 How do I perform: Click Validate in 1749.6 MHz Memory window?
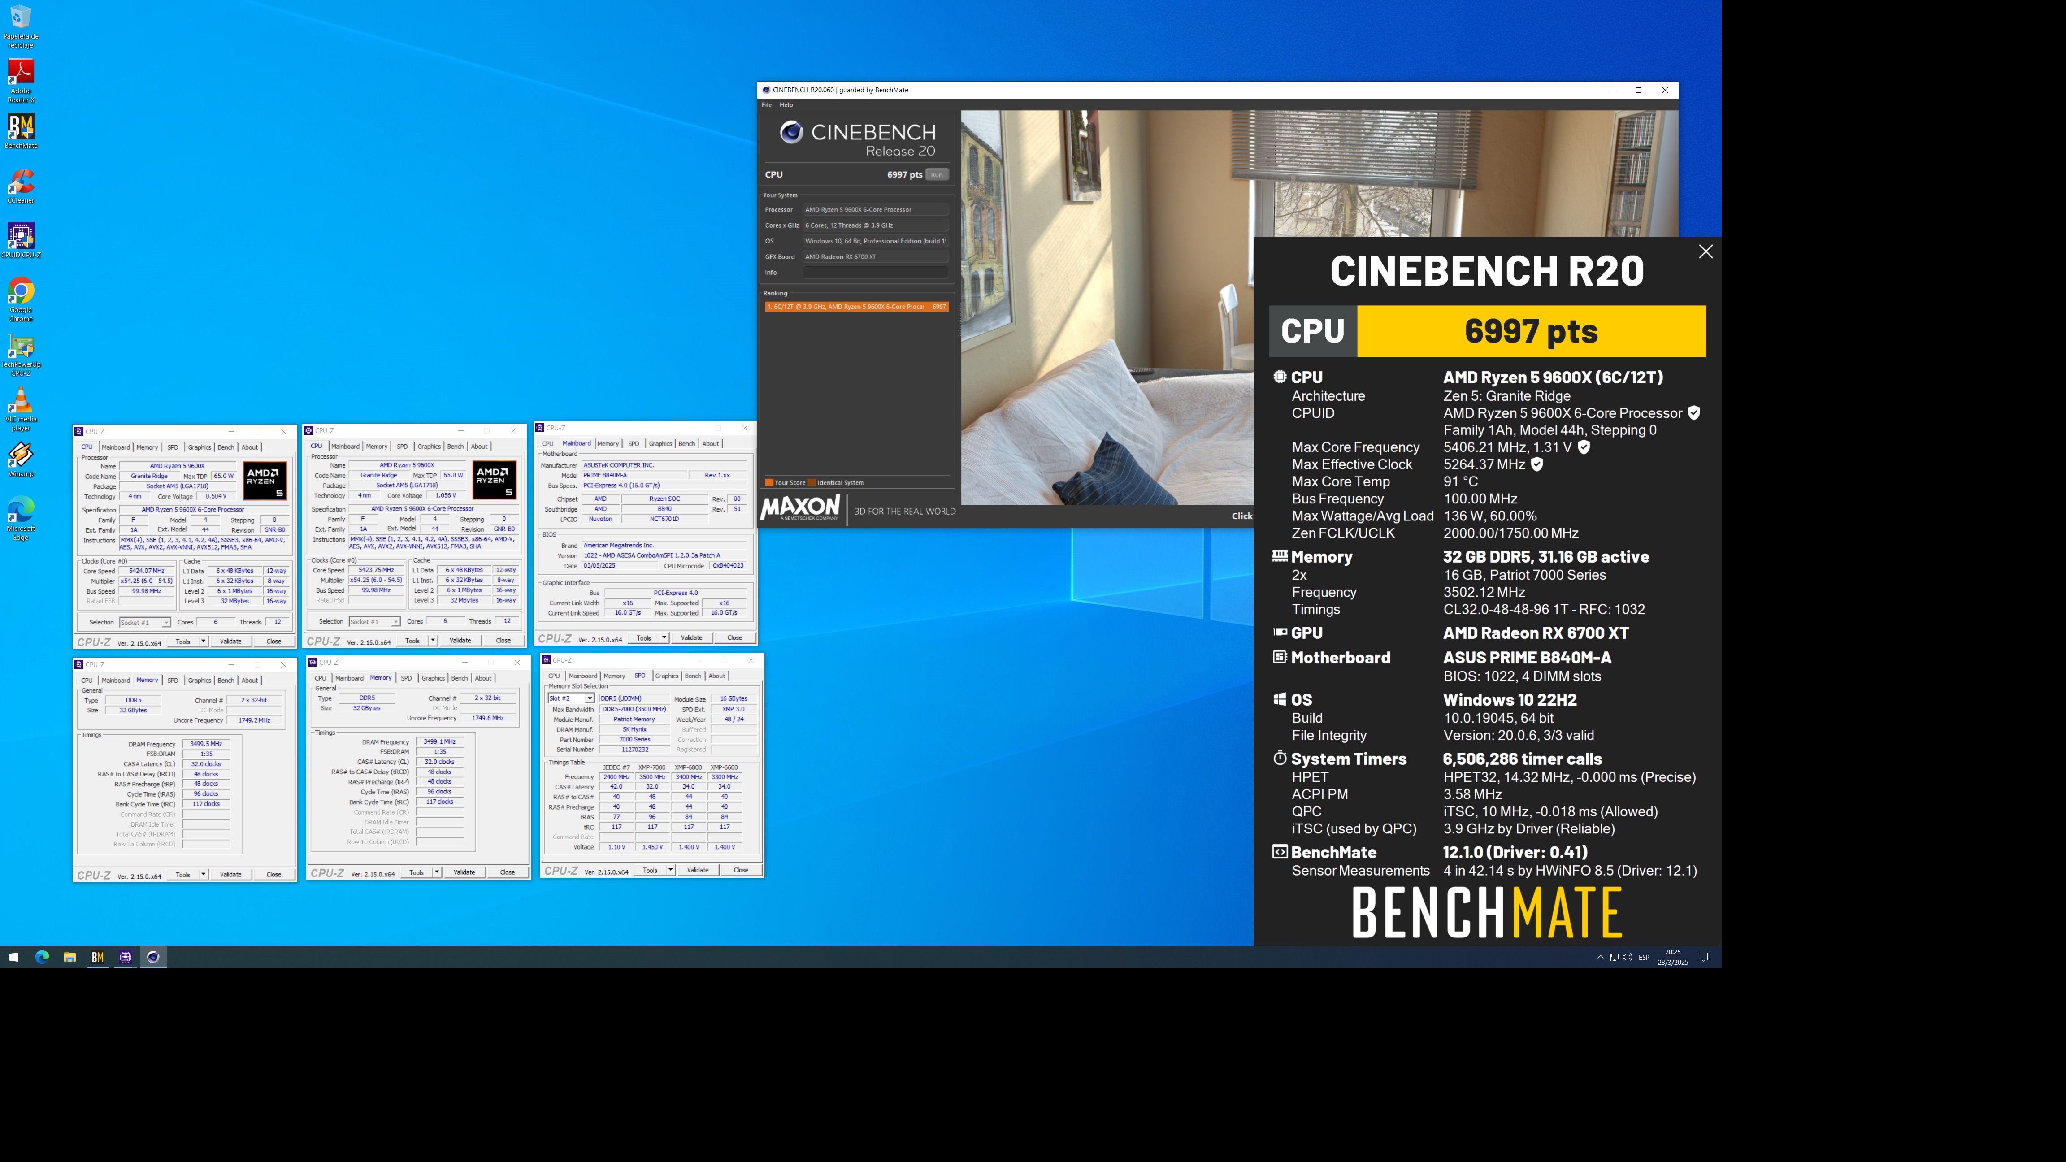[464, 872]
